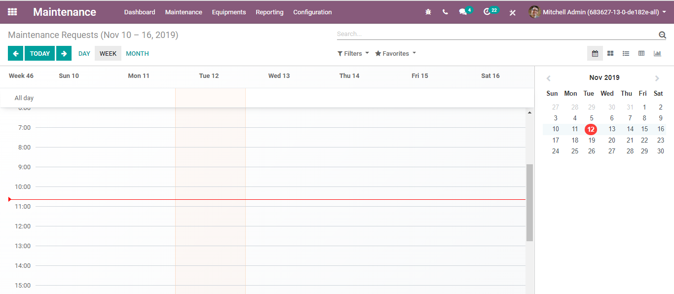Select Thu 14 column header
674x294 pixels.
tap(349, 75)
